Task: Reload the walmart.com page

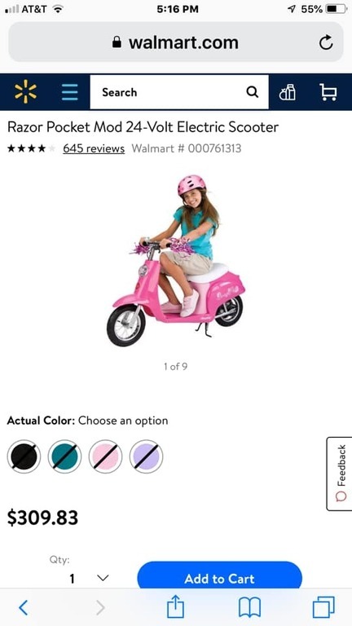Action: tap(326, 42)
